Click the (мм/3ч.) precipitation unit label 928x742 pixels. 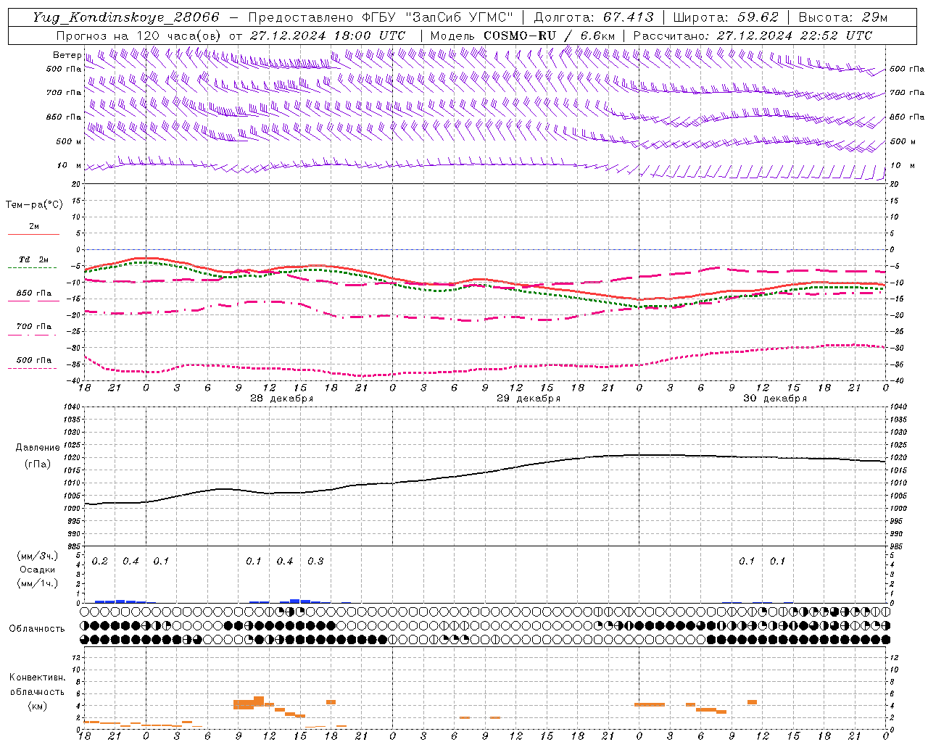click(x=38, y=556)
